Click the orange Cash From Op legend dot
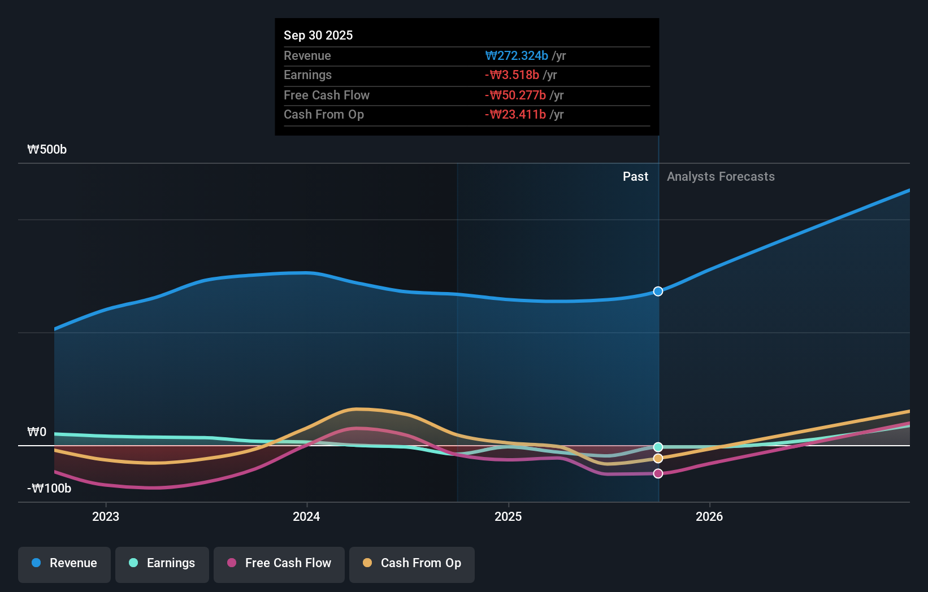 pos(367,563)
